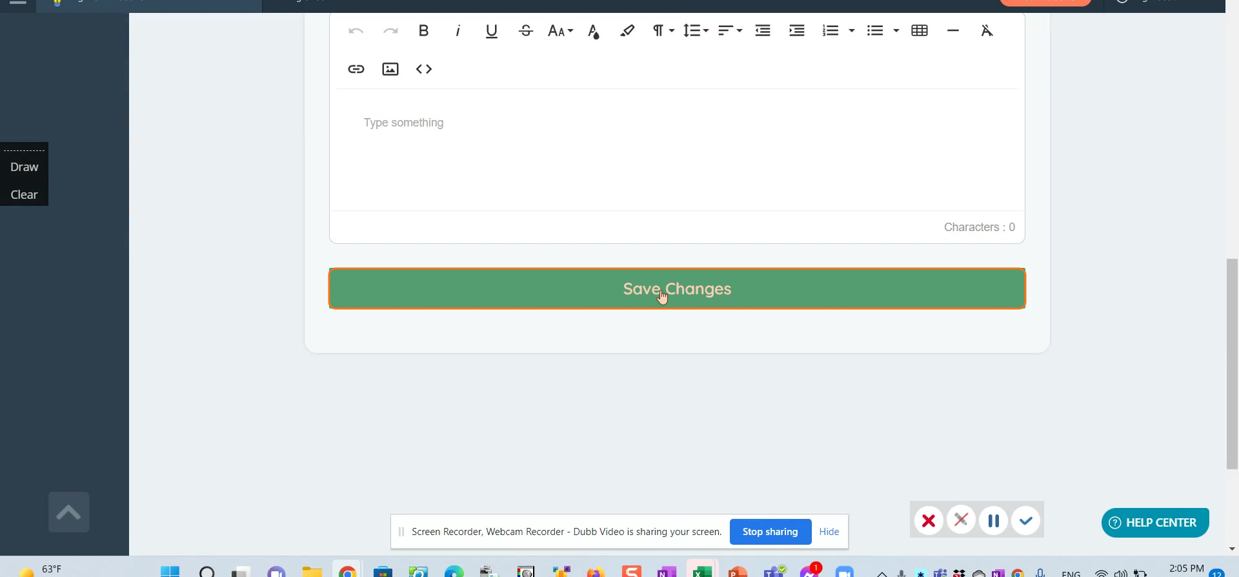
Task: Increase the paragraph indent
Action: pyautogui.click(x=797, y=30)
